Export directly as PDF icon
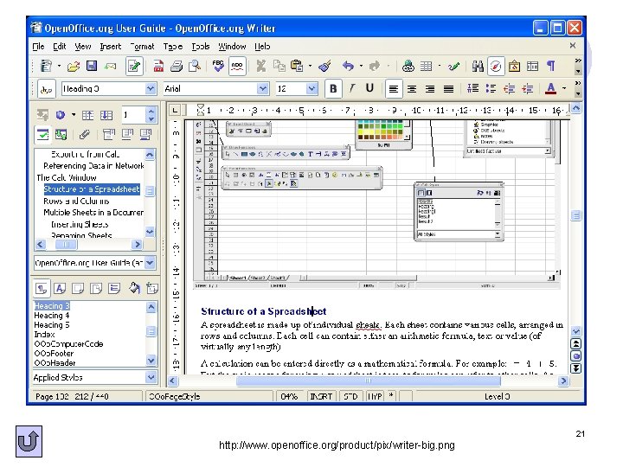Viewport: 623px width, 467px height. tap(158, 66)
